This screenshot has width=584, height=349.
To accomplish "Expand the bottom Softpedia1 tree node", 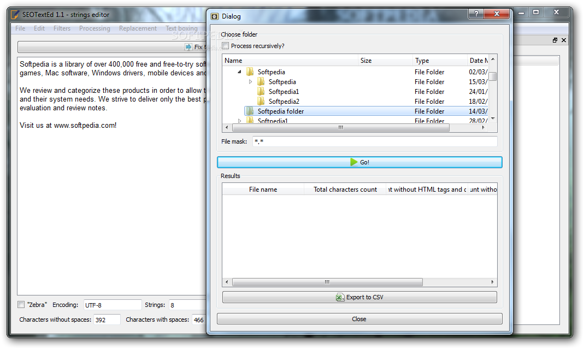I will (239, 121).
